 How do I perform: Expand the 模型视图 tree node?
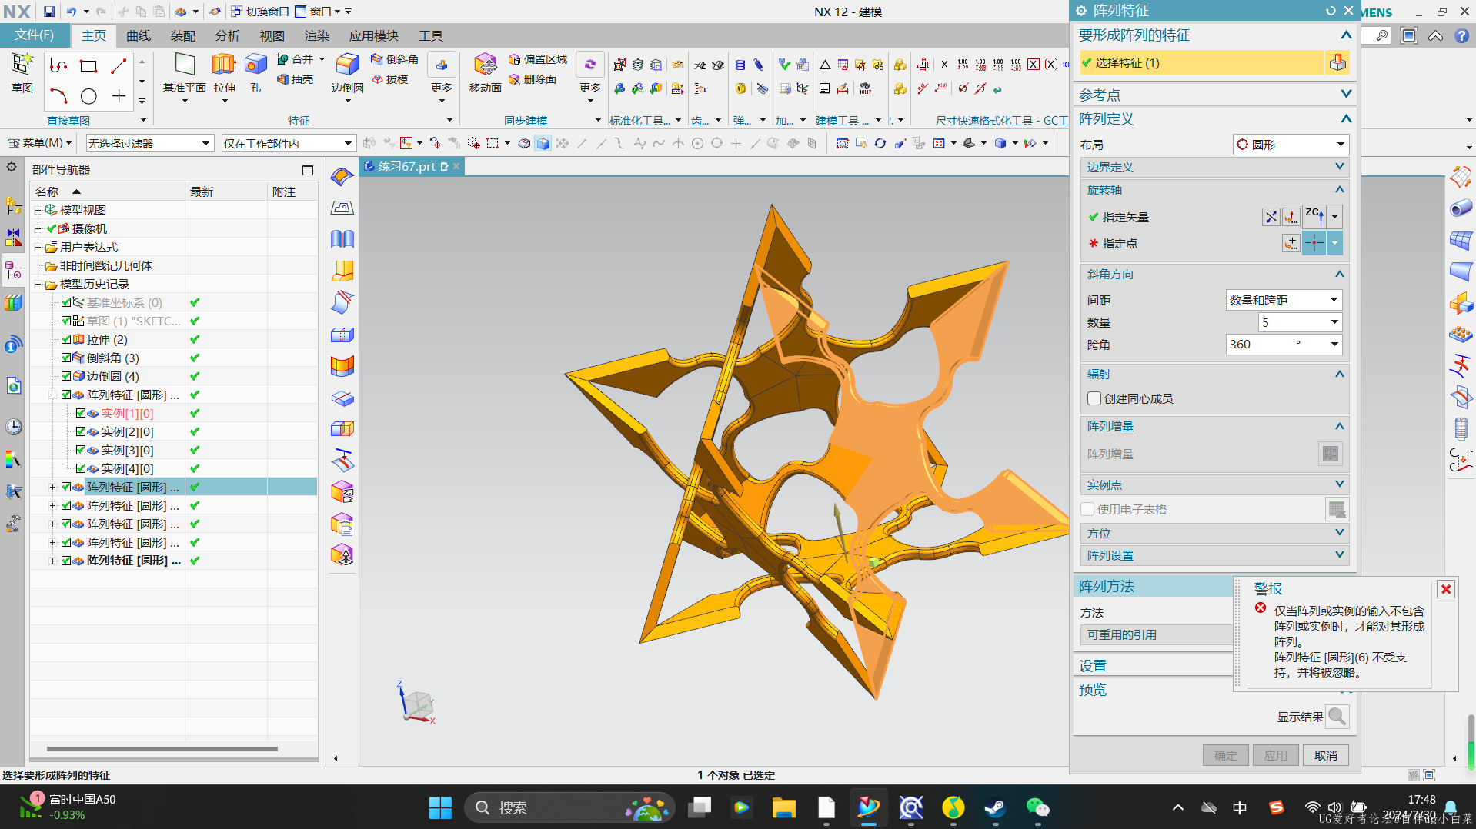[38, 210]
